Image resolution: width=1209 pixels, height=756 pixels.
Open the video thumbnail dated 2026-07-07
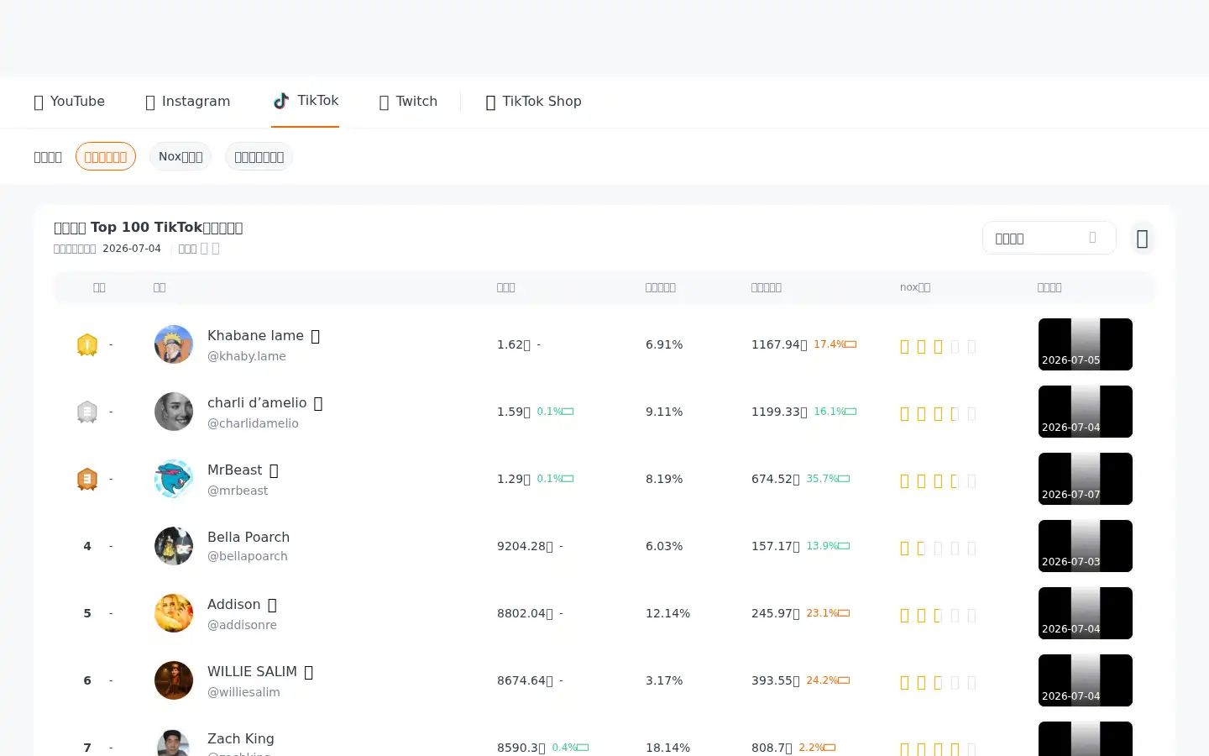1086,479
